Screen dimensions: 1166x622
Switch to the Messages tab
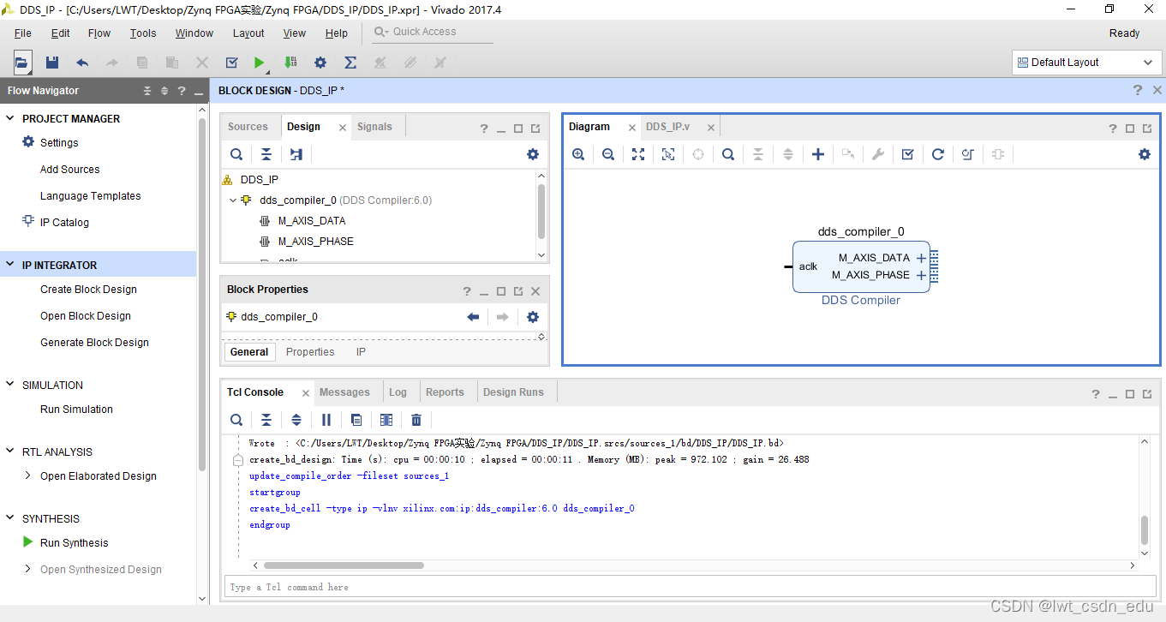[x=344, y=392]
